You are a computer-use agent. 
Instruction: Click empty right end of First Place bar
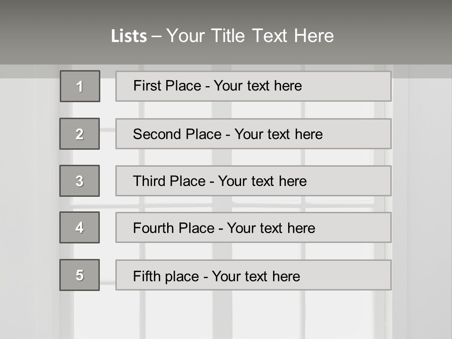tap(358, 86)
